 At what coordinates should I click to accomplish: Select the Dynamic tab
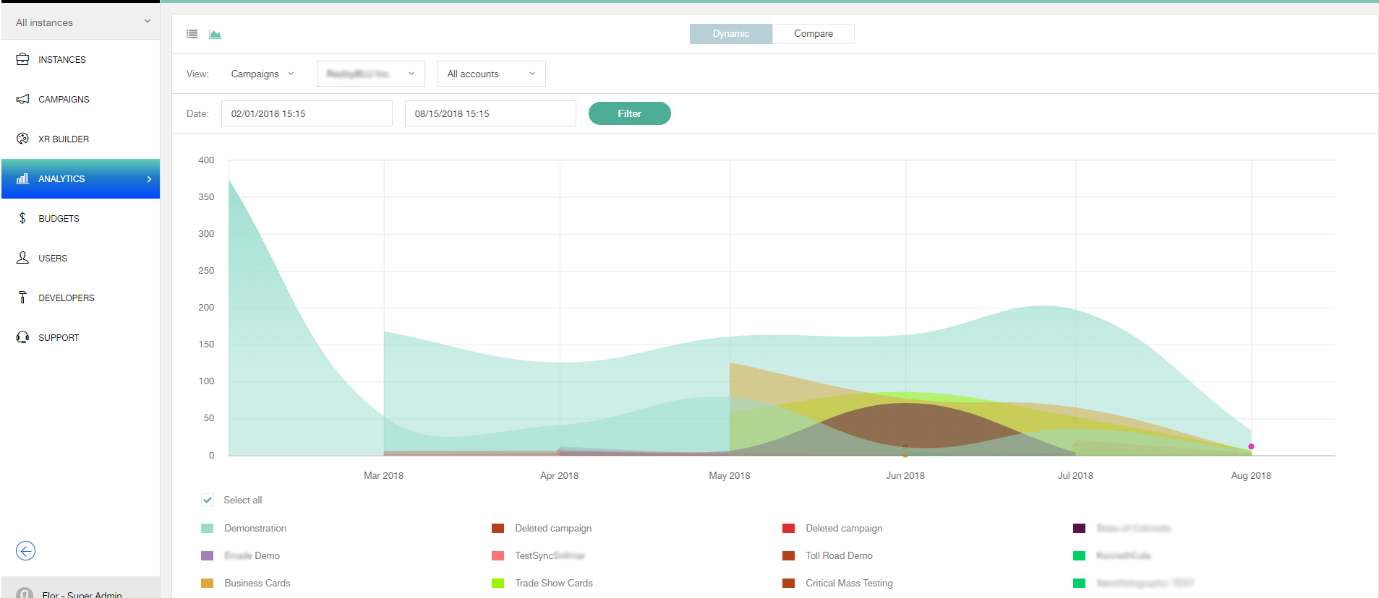coord(730,34)
